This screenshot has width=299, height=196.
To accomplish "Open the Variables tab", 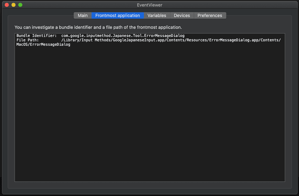I will [157, 15].
